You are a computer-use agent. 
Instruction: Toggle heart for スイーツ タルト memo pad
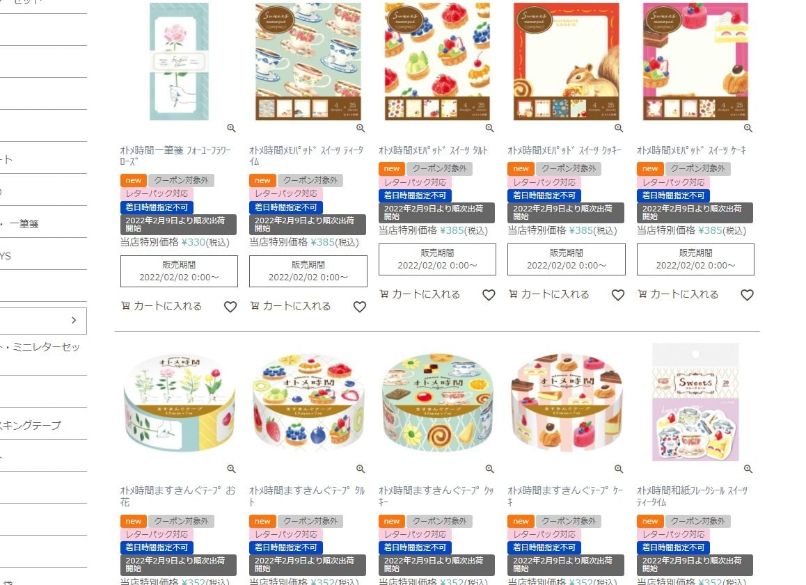coord(489,295)
